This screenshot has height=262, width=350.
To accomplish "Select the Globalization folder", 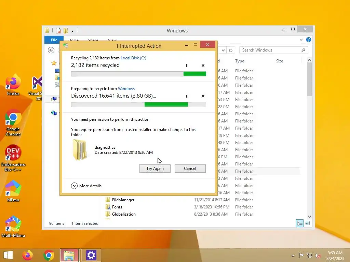I will [124, 214].
